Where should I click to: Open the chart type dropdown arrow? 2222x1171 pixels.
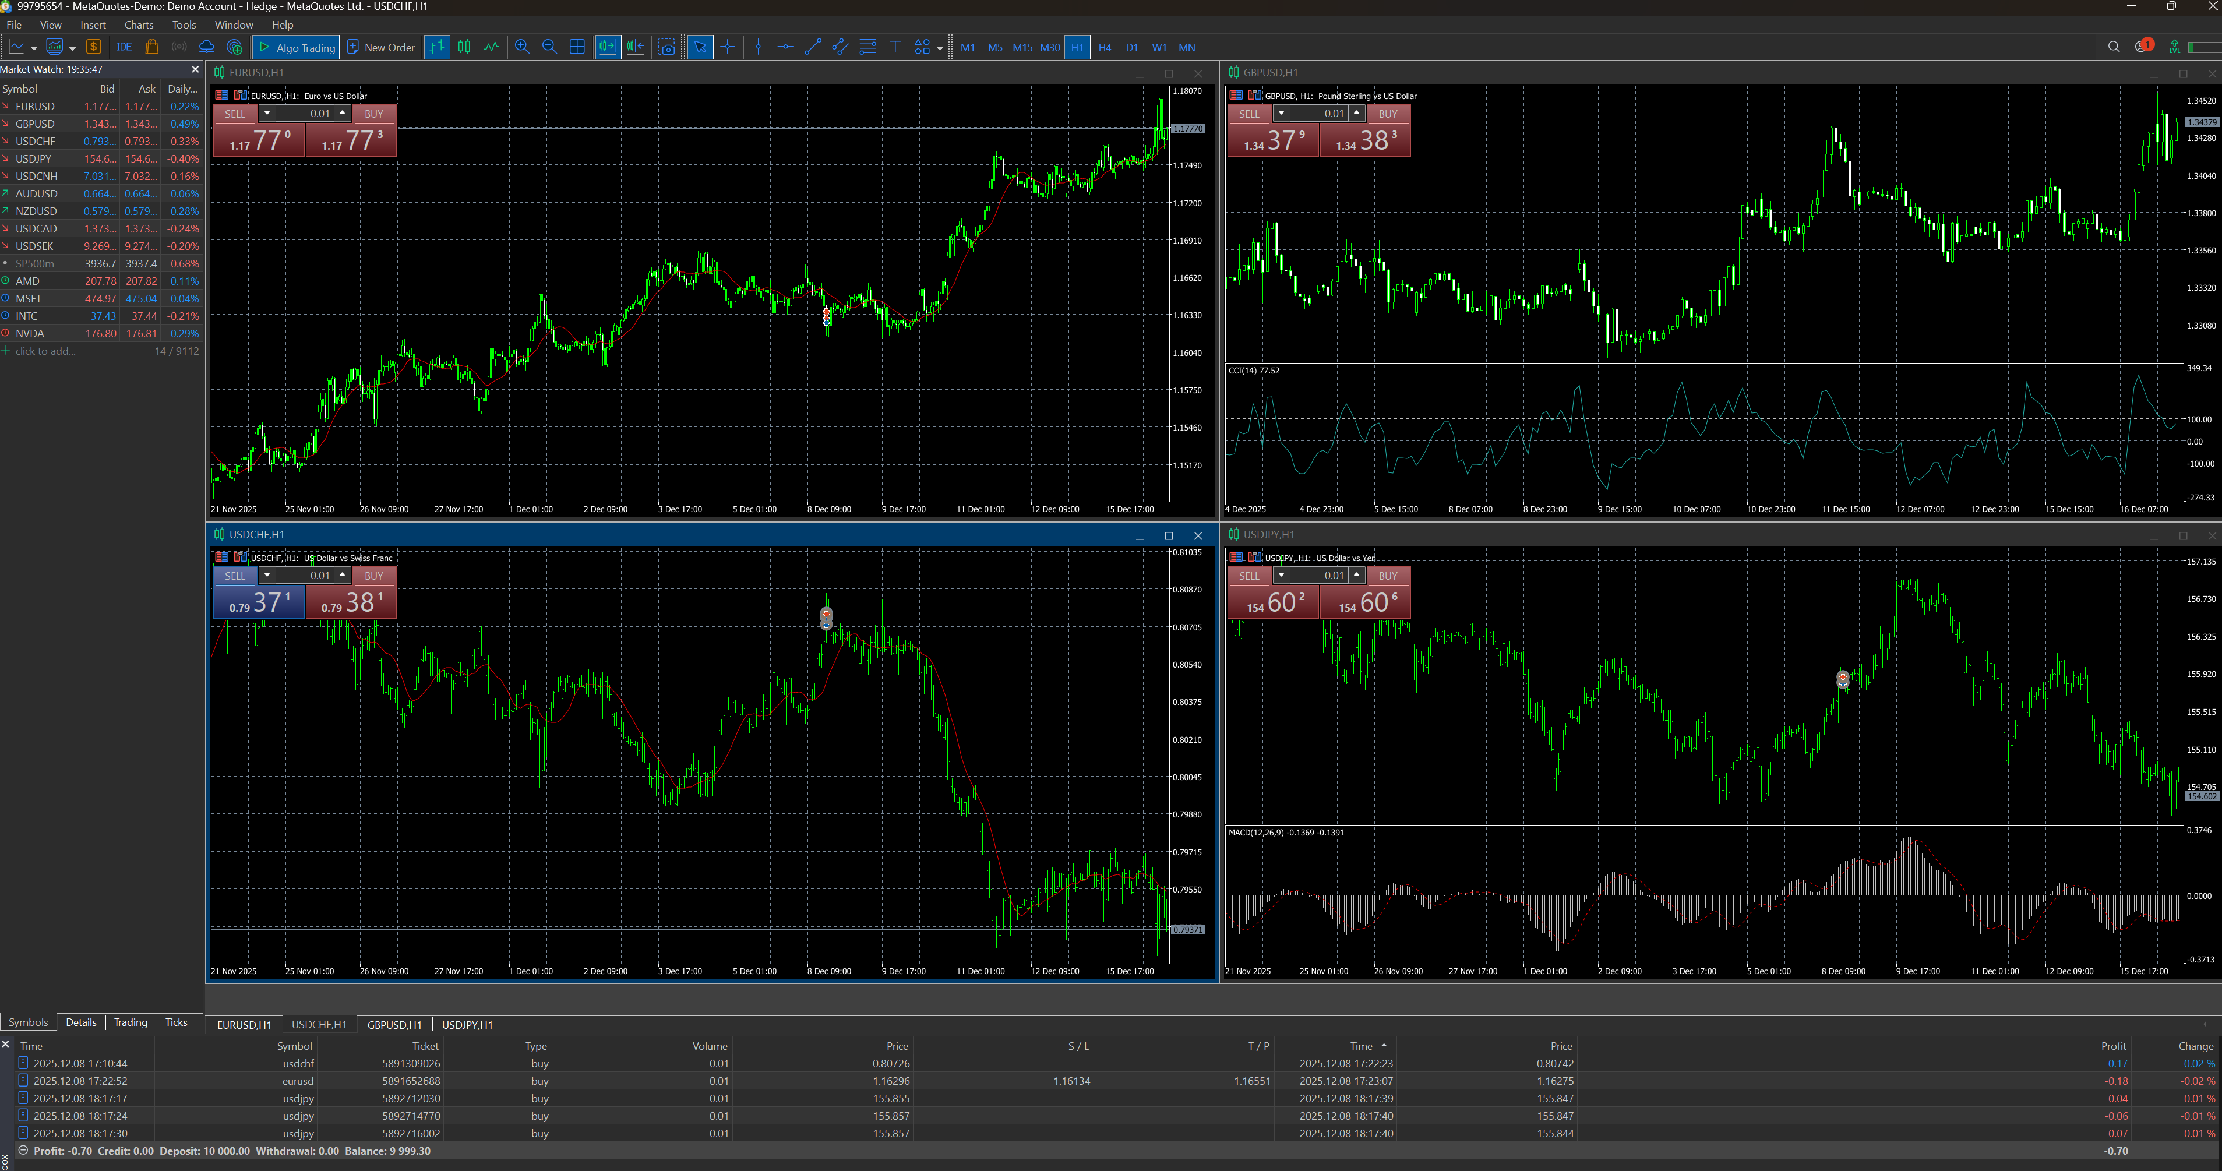(x=34, y=48)
